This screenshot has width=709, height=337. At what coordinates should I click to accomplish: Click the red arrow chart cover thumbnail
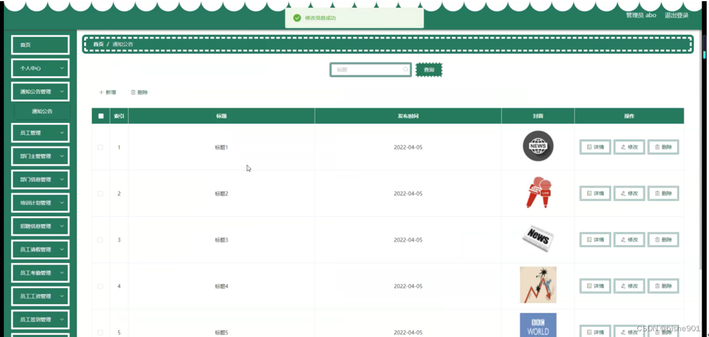tap(538, 285)
